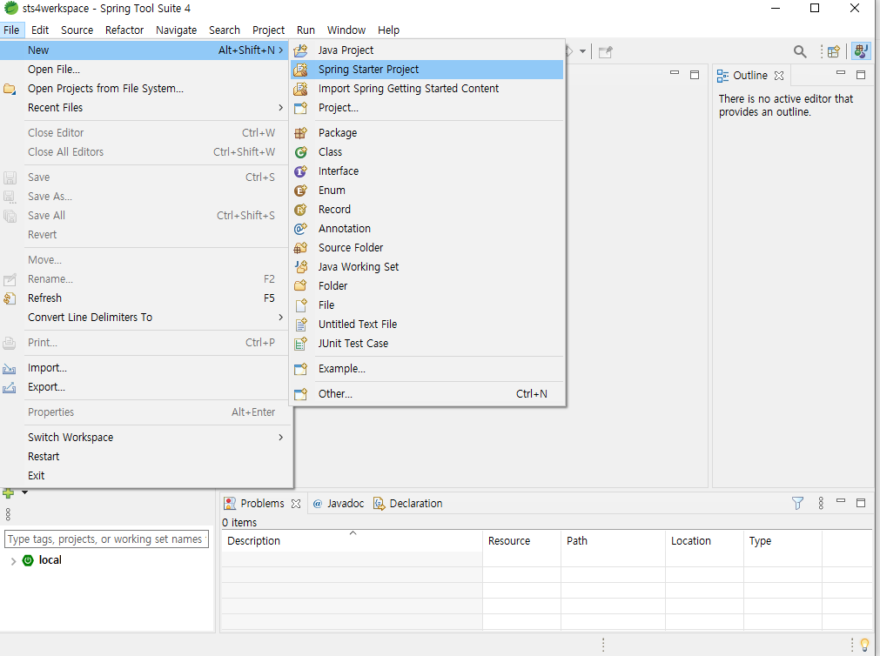
Task: Create a new Class
Action: point(427,152)
